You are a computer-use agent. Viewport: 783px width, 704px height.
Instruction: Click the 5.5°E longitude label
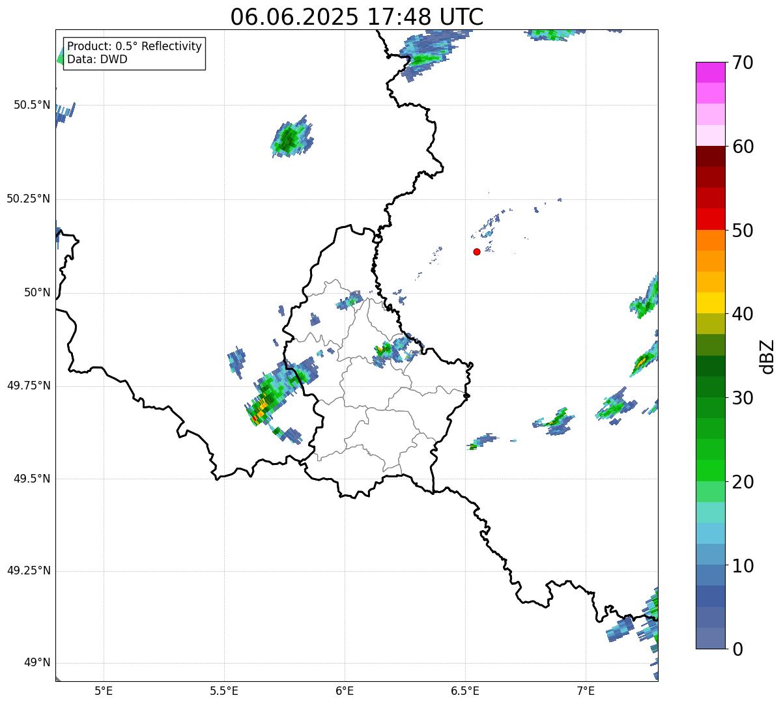coord(225,690)
